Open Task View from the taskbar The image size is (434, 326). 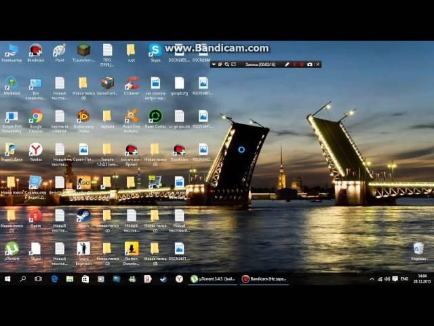click(39, 279)
